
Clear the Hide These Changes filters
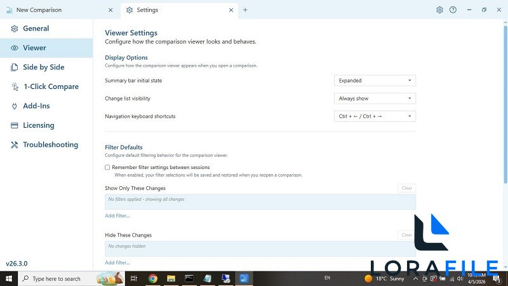click(x=406, y=235)
